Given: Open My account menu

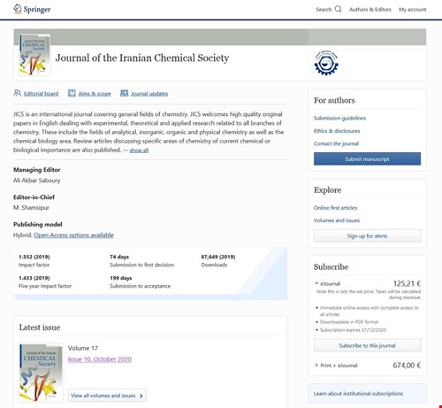Looking at the screenshot, I should 412,10.
